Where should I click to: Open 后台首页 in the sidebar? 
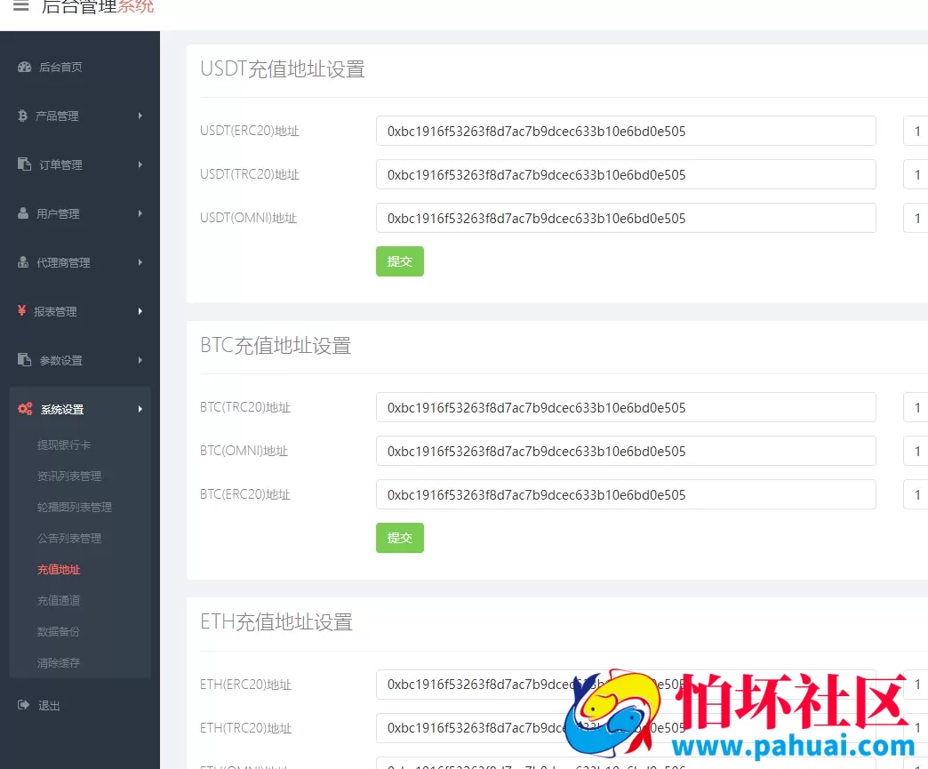click(x=60, y=67)
